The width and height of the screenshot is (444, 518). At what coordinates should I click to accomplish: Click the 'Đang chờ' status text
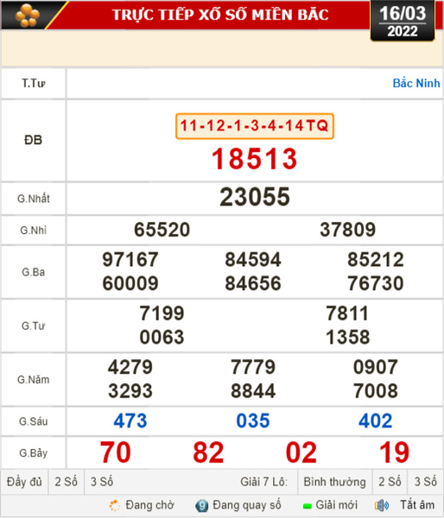coord(149,505)
